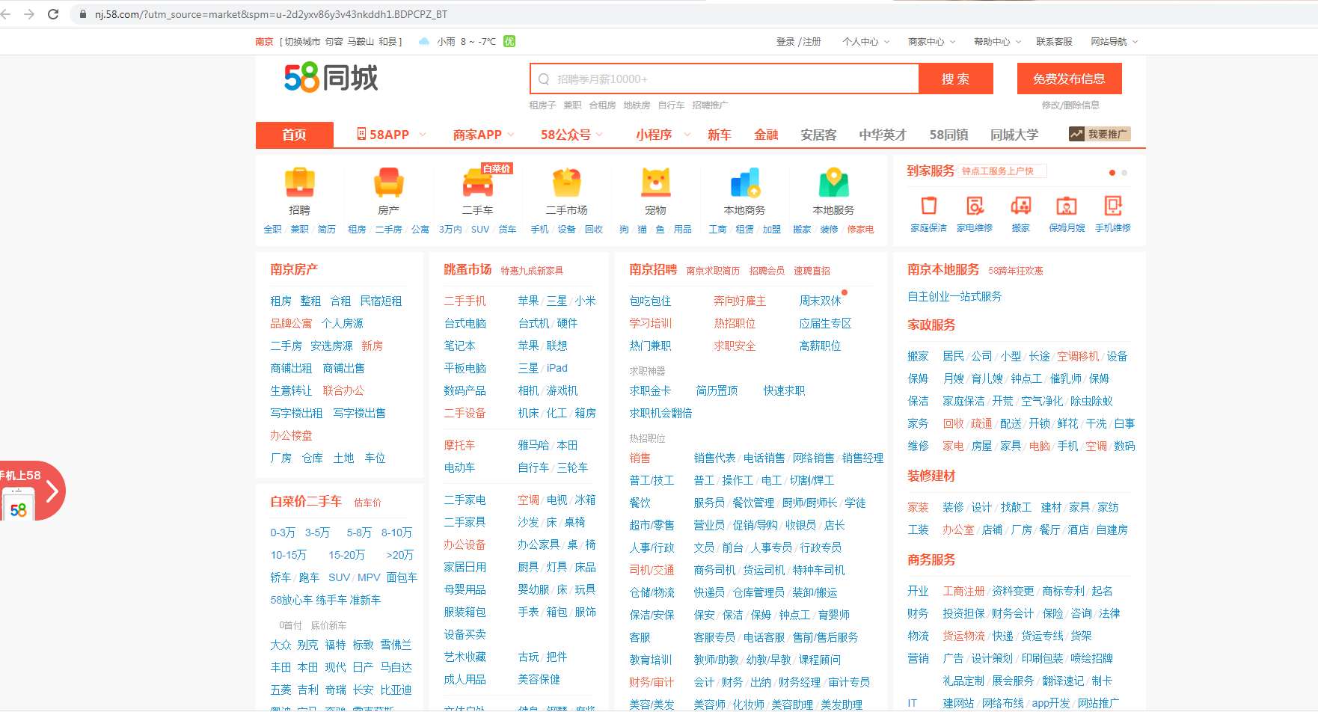Image resolution: width=1318 pixels, height=712 pixels.
Task: Open 求职金卡 under 求职神器
Action: (x=650, y=390)
